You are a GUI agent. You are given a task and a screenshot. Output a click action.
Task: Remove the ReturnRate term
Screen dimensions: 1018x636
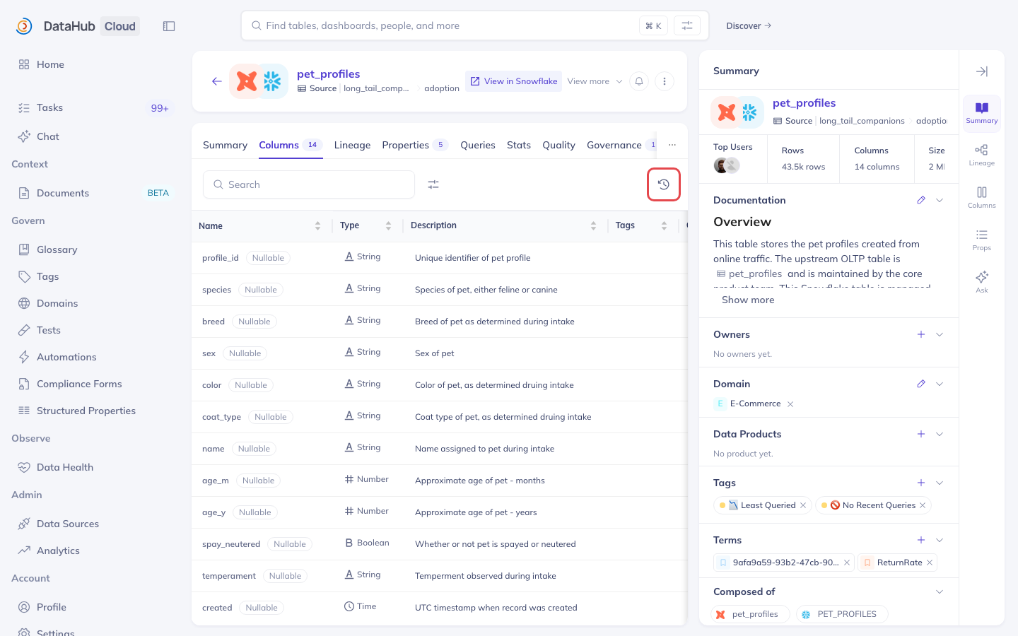[x=930, y=563]
